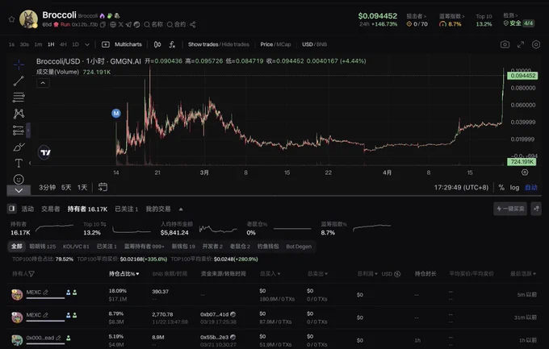Select the Text annotation tool
The height and width of the screenshot is (349, 549).
point(19,163)
